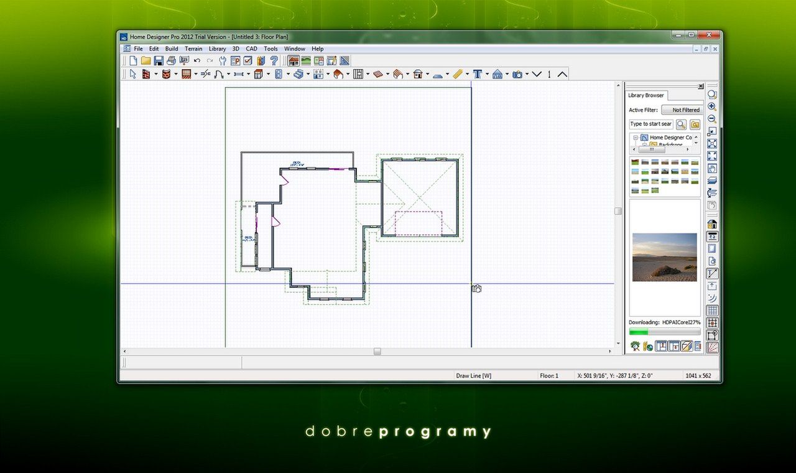Open the Tools menu
796x473 pixels.
tap(271, 49)
